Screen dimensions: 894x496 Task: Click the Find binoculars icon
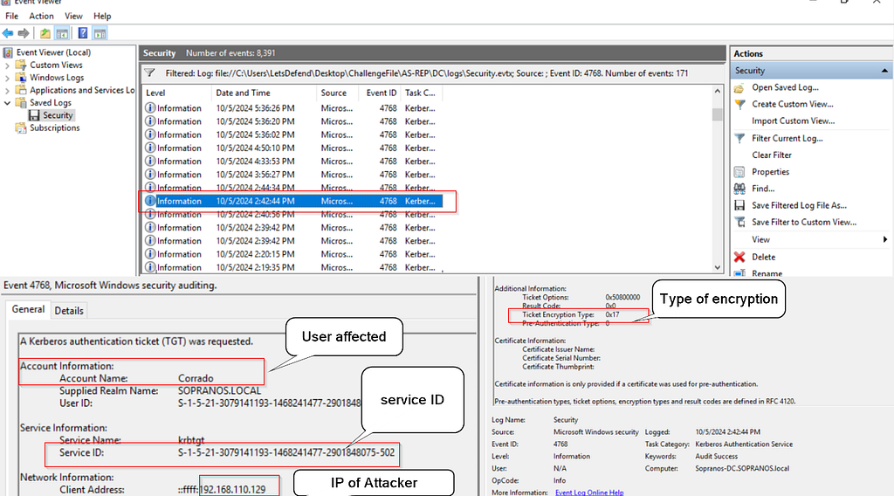(x=739, y=189)
